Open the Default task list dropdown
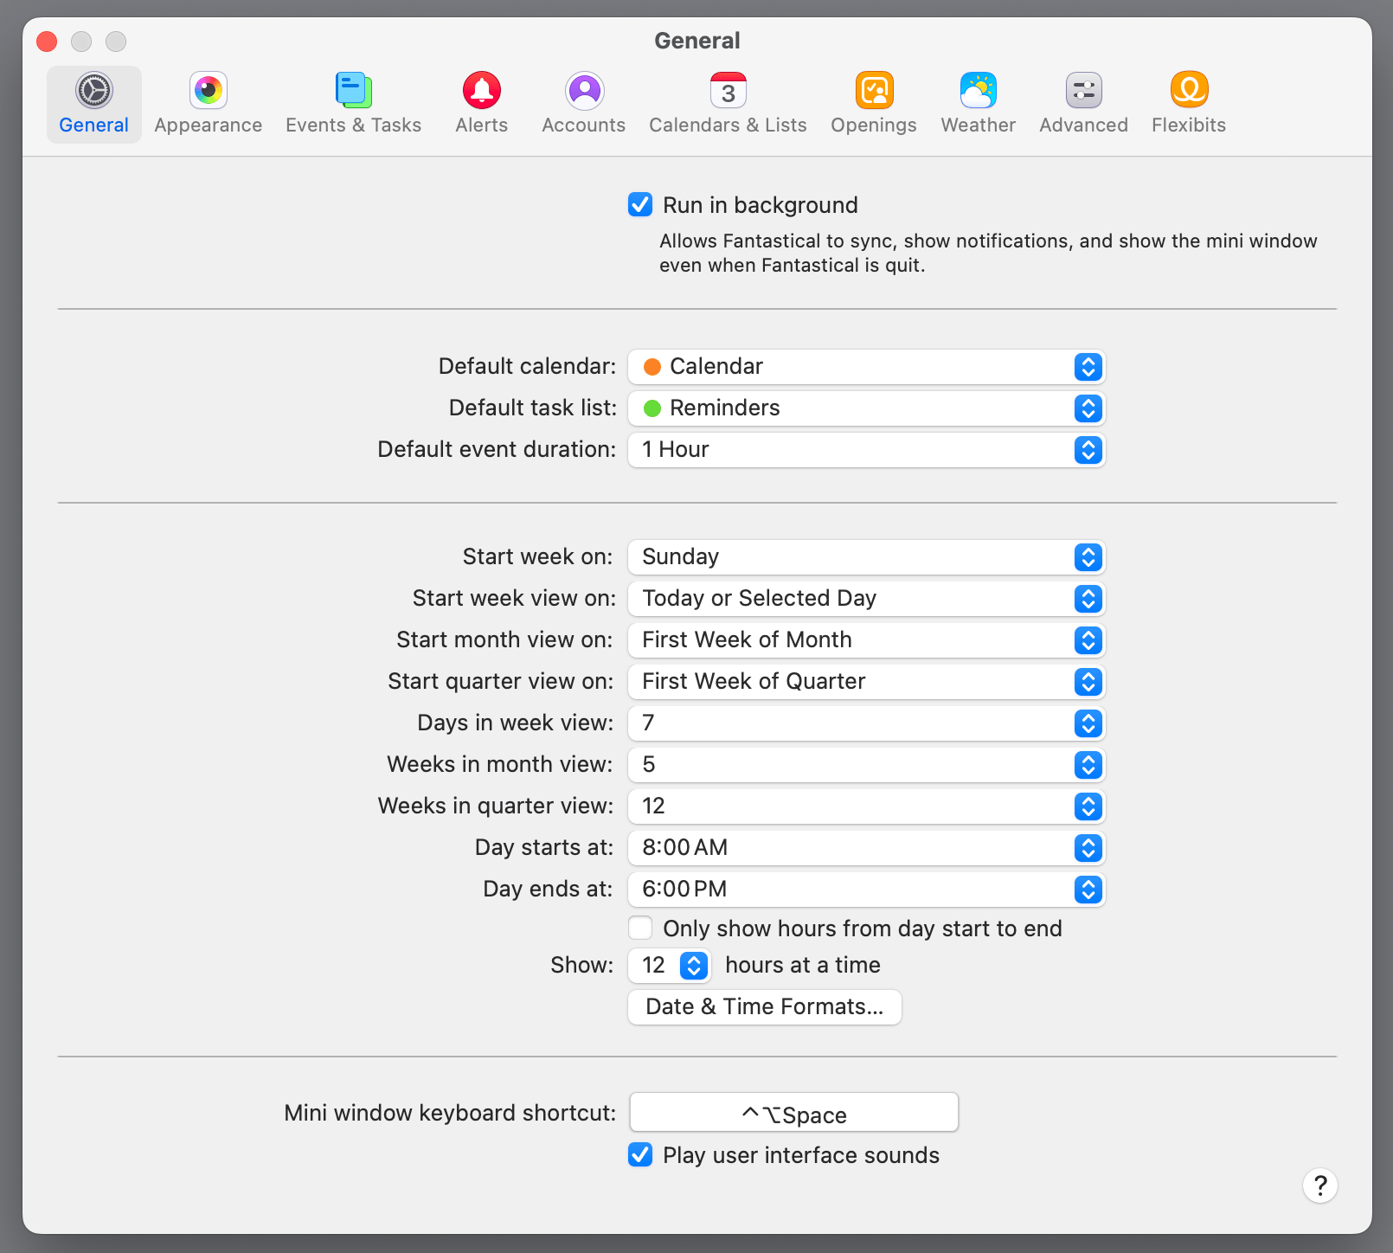This screenshot has width=1393, height=1253. coord(866,408)
